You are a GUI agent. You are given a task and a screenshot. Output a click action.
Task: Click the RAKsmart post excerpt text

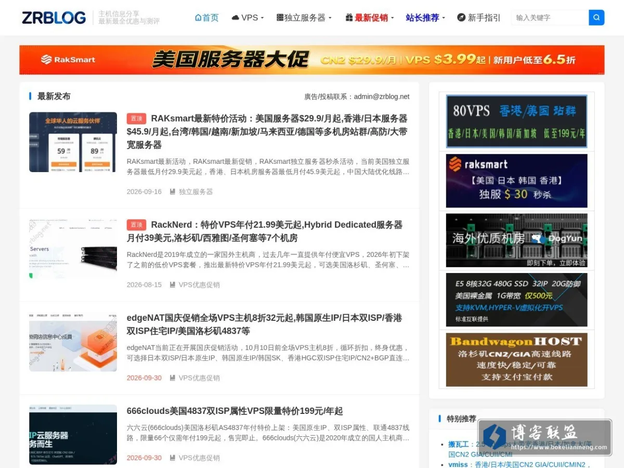[268, 166]
